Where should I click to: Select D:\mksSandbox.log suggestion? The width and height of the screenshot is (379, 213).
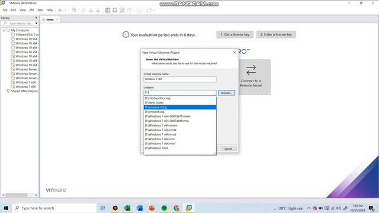coord(180,98)
